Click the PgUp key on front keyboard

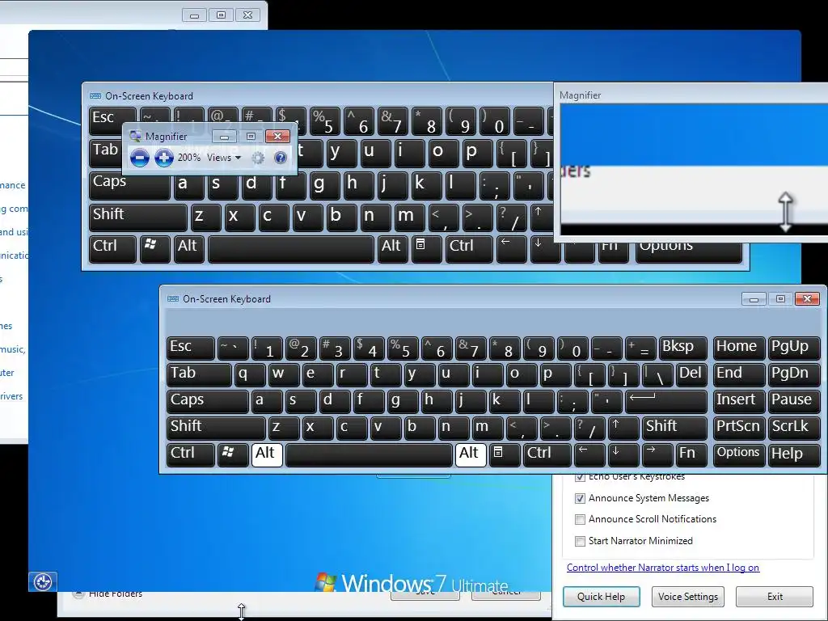point(794,348)
